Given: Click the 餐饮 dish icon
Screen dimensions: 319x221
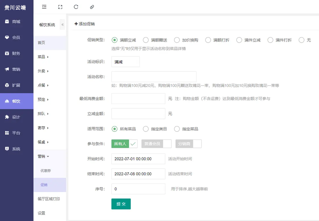Looking at the screenshot, I should click(x=7, y=101).
